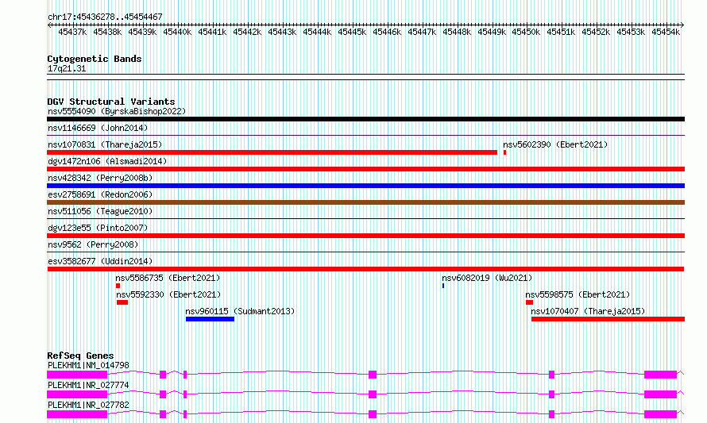
Task: Select the PLEKHM1|NR_027782 transcript label
Action: click(88, 405)
